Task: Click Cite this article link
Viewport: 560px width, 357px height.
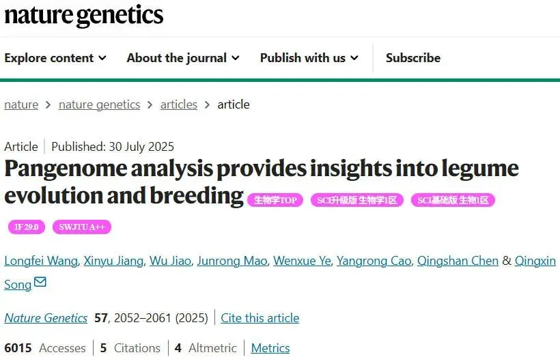Action: click(260, 318)
